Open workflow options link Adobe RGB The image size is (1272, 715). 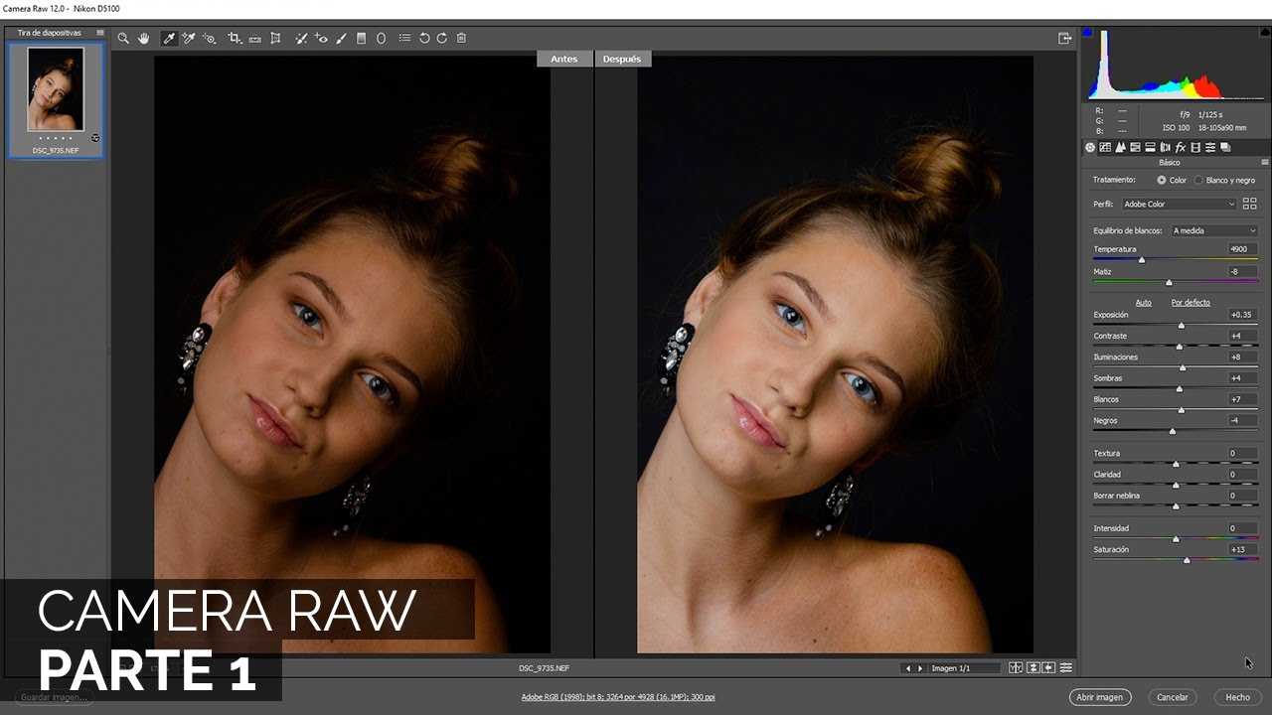pos(617,697)
